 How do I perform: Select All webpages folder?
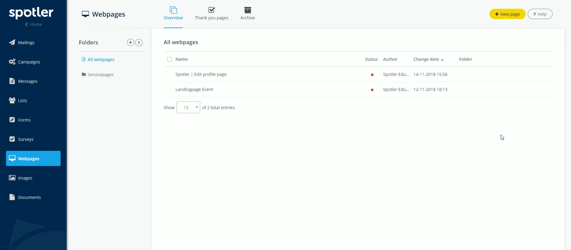tap(98, 60)
